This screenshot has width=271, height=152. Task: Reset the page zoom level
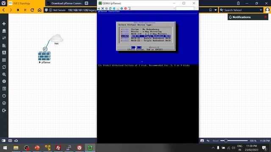[216, 141]
